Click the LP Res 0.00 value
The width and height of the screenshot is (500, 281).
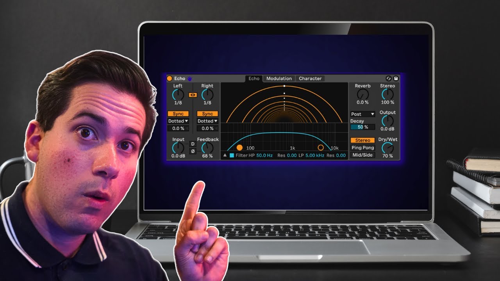(341, 155)
